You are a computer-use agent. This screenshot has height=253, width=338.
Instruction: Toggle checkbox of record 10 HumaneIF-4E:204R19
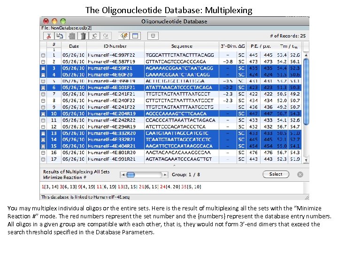43,113
